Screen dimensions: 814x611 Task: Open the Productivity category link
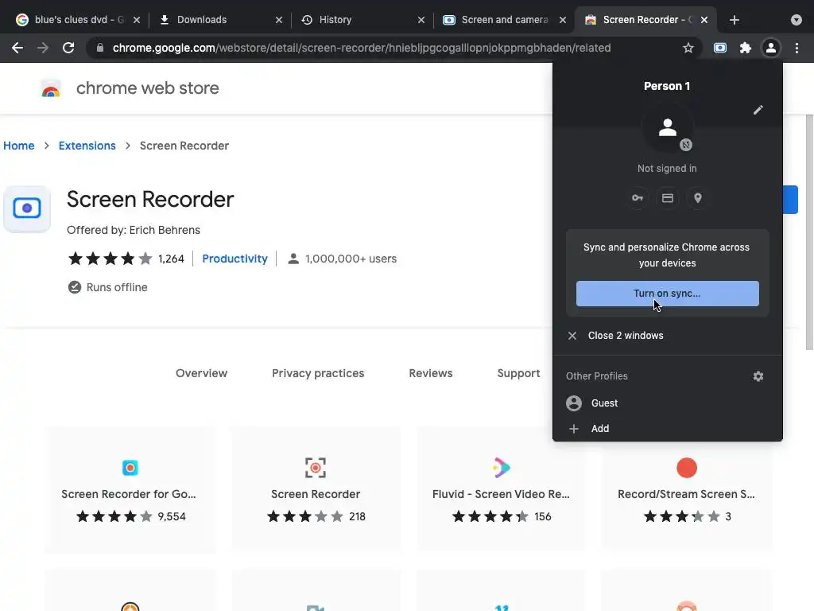pyautogui.click(x=235, y=259)
